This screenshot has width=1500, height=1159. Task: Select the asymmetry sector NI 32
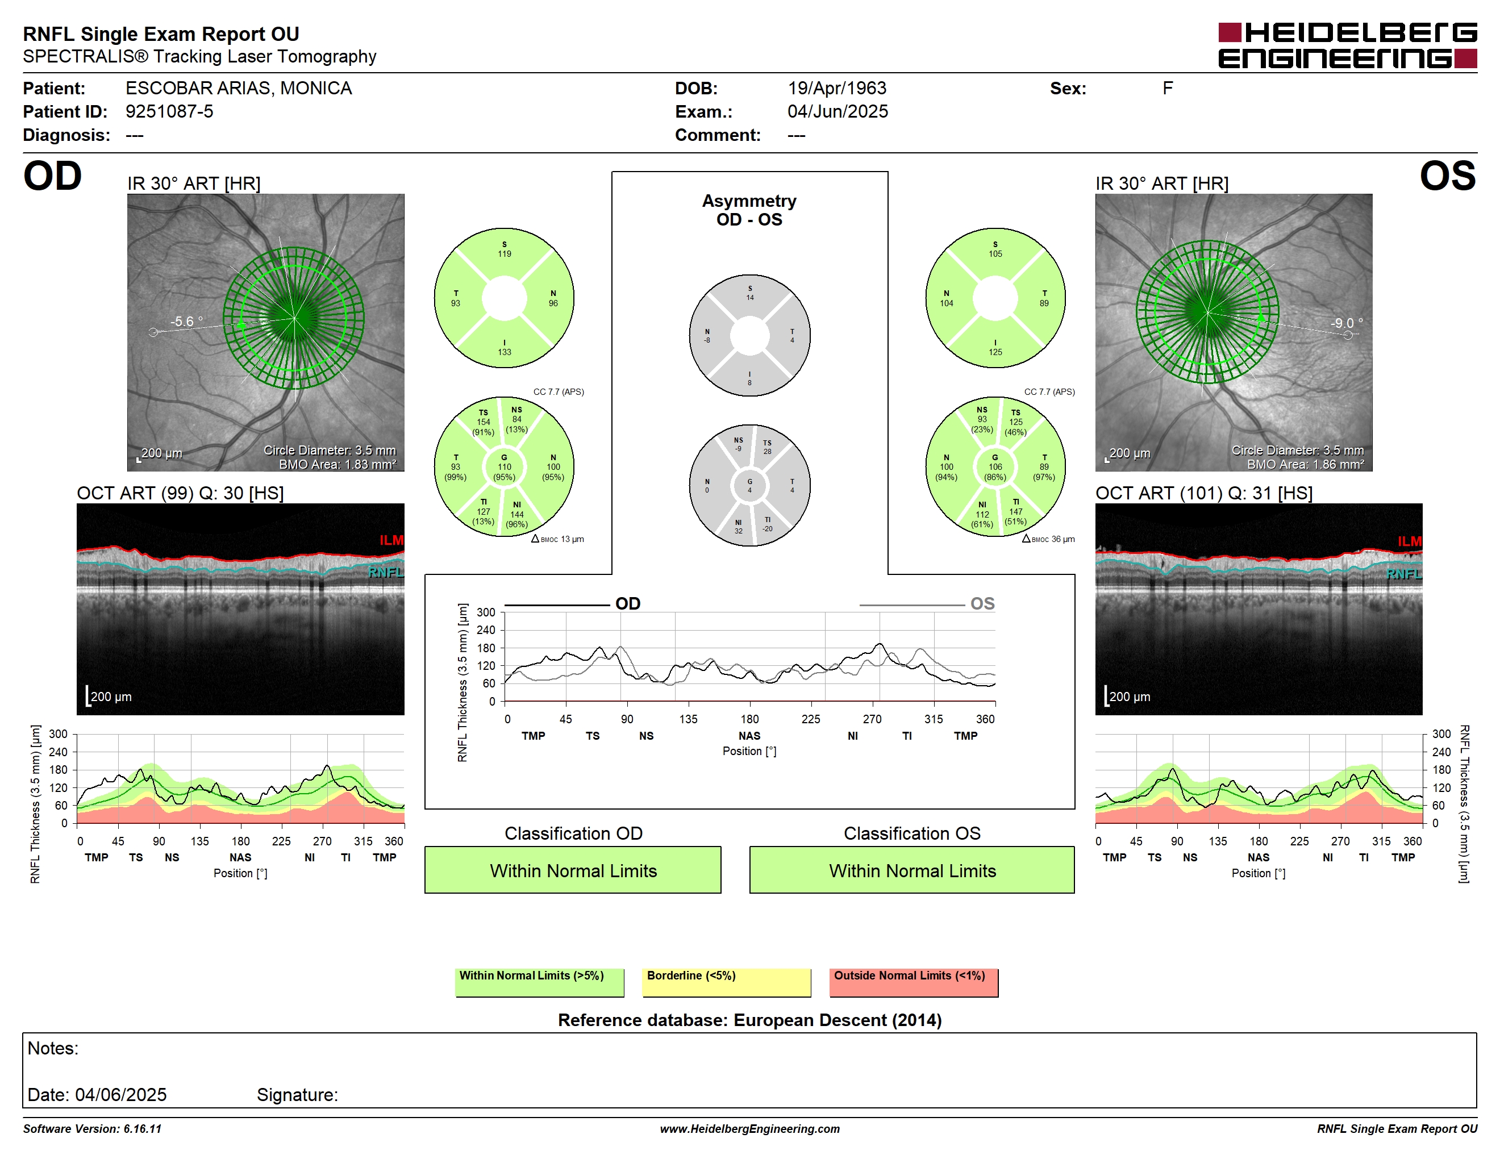[738, 527]
